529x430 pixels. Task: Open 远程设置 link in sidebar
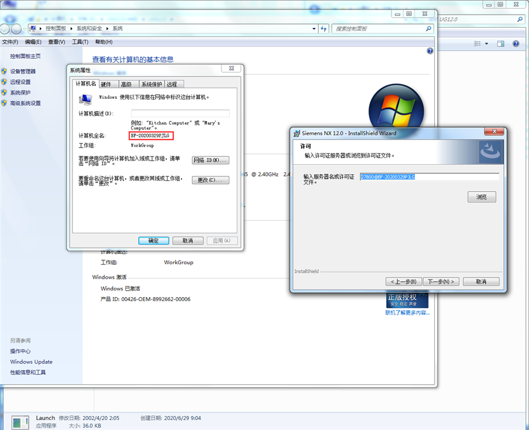[20, 82]
